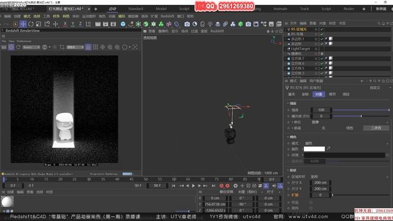Choose linear decay option

[349, 128]
